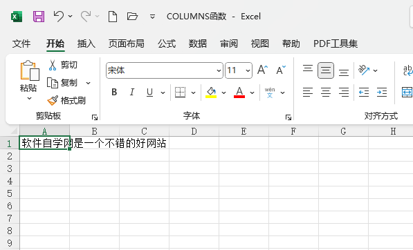Select column D header

(194, 131)
